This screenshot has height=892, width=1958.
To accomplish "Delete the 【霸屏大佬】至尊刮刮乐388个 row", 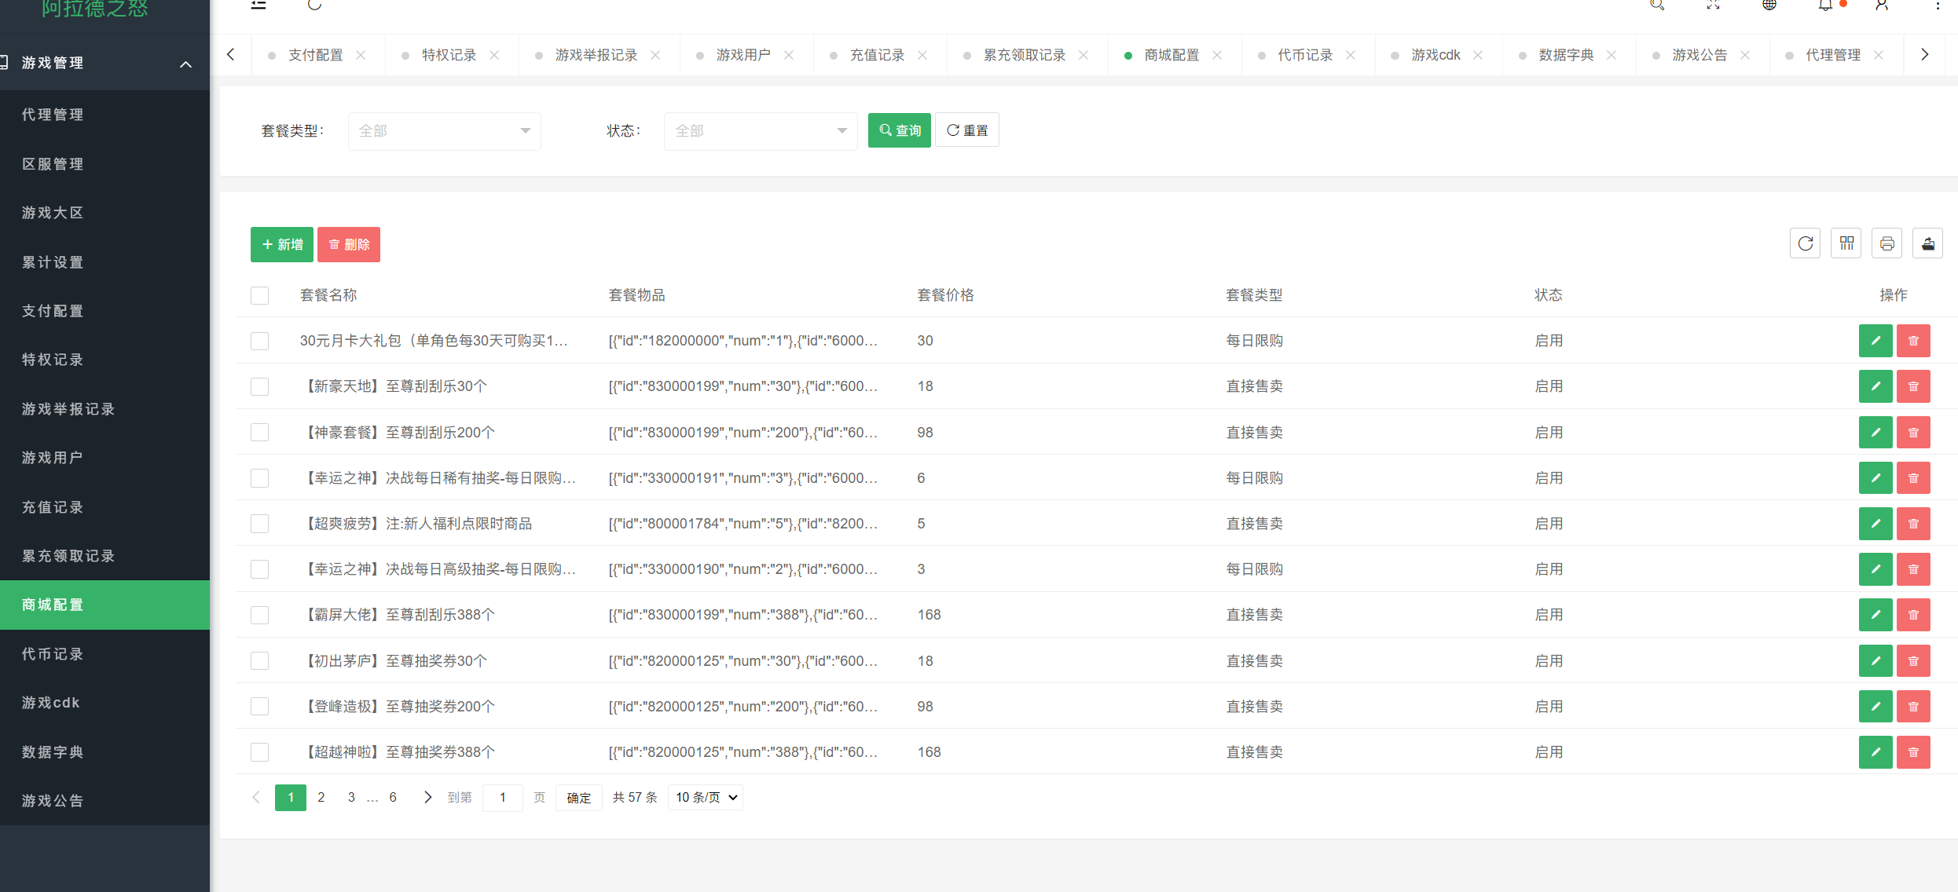I will point(1912,615).
